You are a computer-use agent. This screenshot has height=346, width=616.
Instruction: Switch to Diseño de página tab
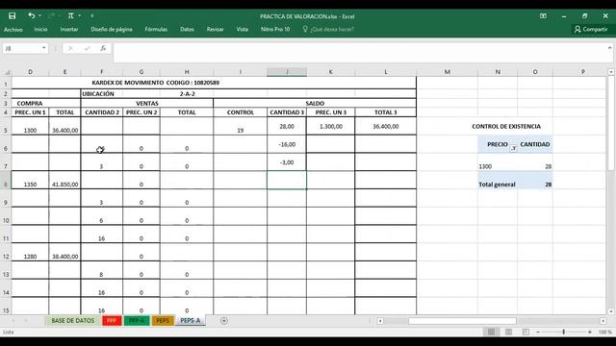[112, 30]
